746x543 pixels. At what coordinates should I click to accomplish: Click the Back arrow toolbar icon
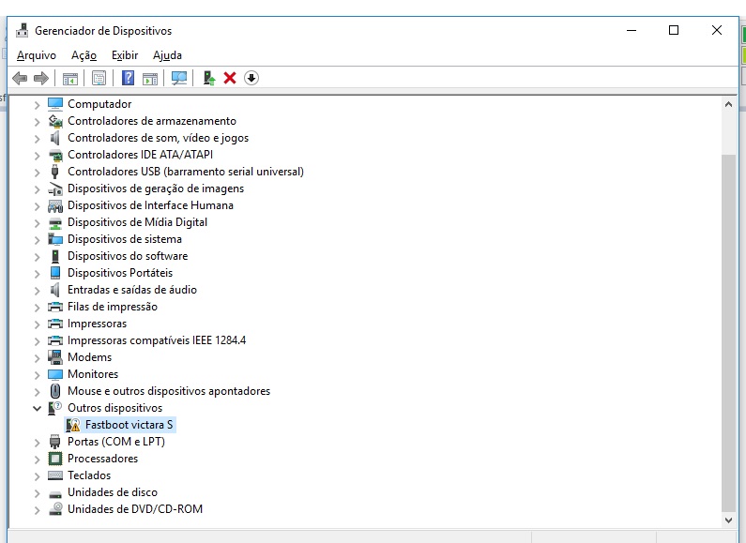coord(20,78)
